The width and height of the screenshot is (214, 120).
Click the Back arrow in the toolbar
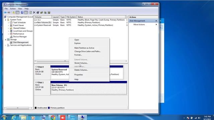tap(5, 13)
